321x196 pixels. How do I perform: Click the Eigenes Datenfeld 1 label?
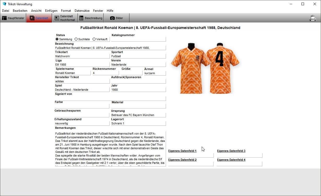[x=182, y=151]
